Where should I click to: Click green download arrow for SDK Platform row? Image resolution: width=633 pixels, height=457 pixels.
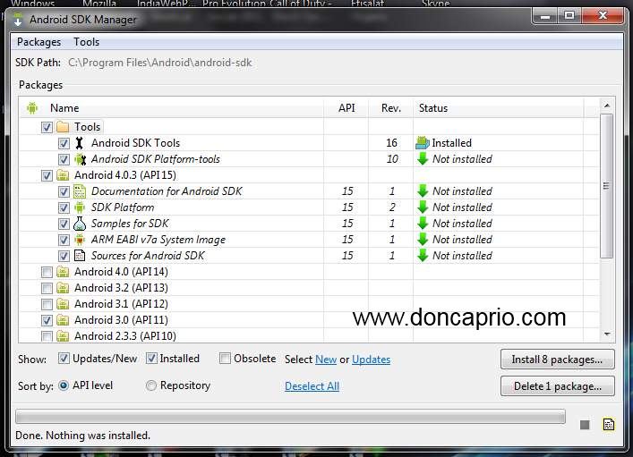coord(423,207)
